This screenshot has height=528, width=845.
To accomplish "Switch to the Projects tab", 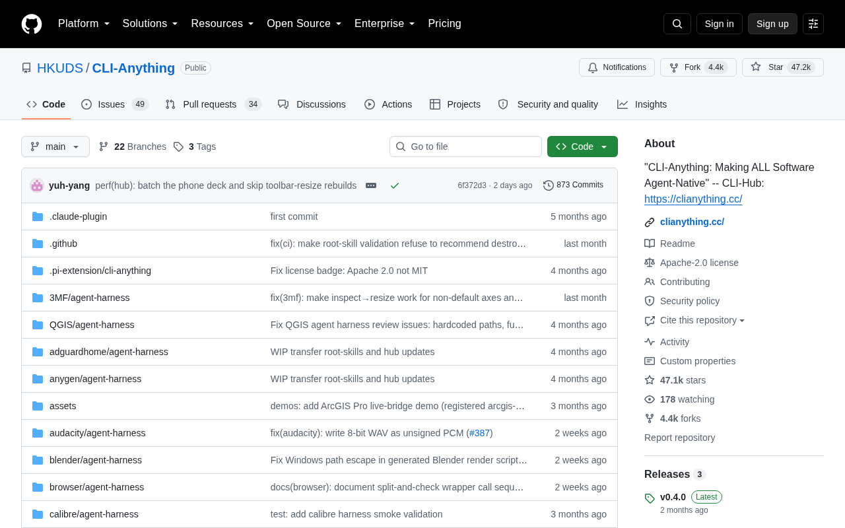I will tap(455, 104).
